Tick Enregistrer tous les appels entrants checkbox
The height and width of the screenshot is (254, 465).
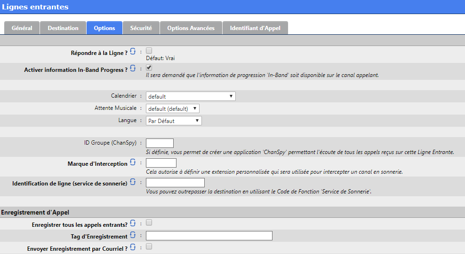pyautogui.click(x=149, y=223)
